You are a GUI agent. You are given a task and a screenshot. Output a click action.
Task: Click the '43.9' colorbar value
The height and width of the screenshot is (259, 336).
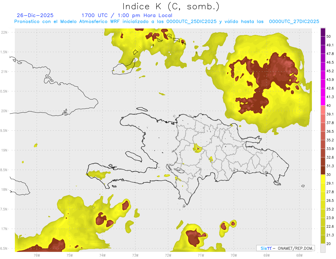click(330, 80)
